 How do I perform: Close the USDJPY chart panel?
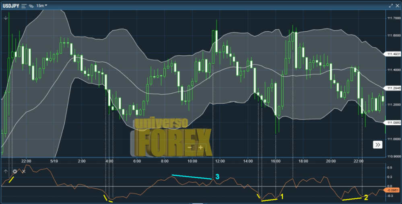coord(398,6)
